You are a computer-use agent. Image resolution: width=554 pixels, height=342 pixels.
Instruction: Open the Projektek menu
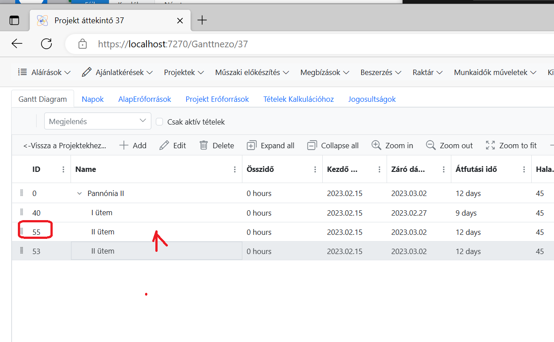point(183,72)
